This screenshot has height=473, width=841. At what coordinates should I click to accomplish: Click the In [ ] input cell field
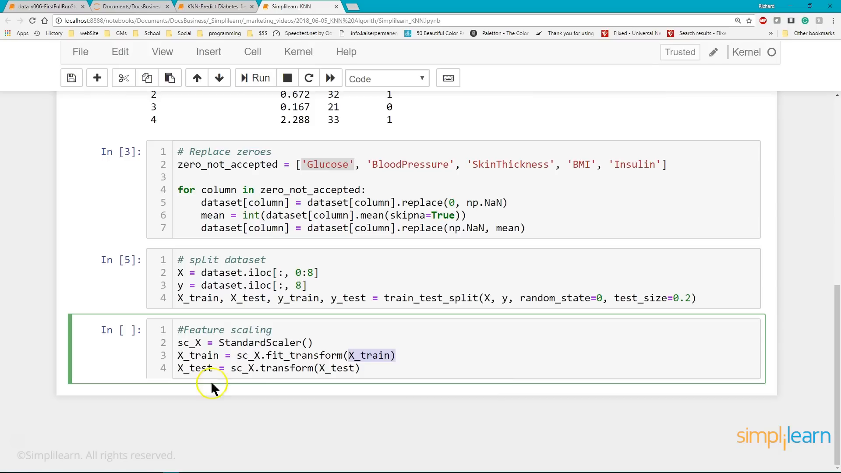coord(121,330)
